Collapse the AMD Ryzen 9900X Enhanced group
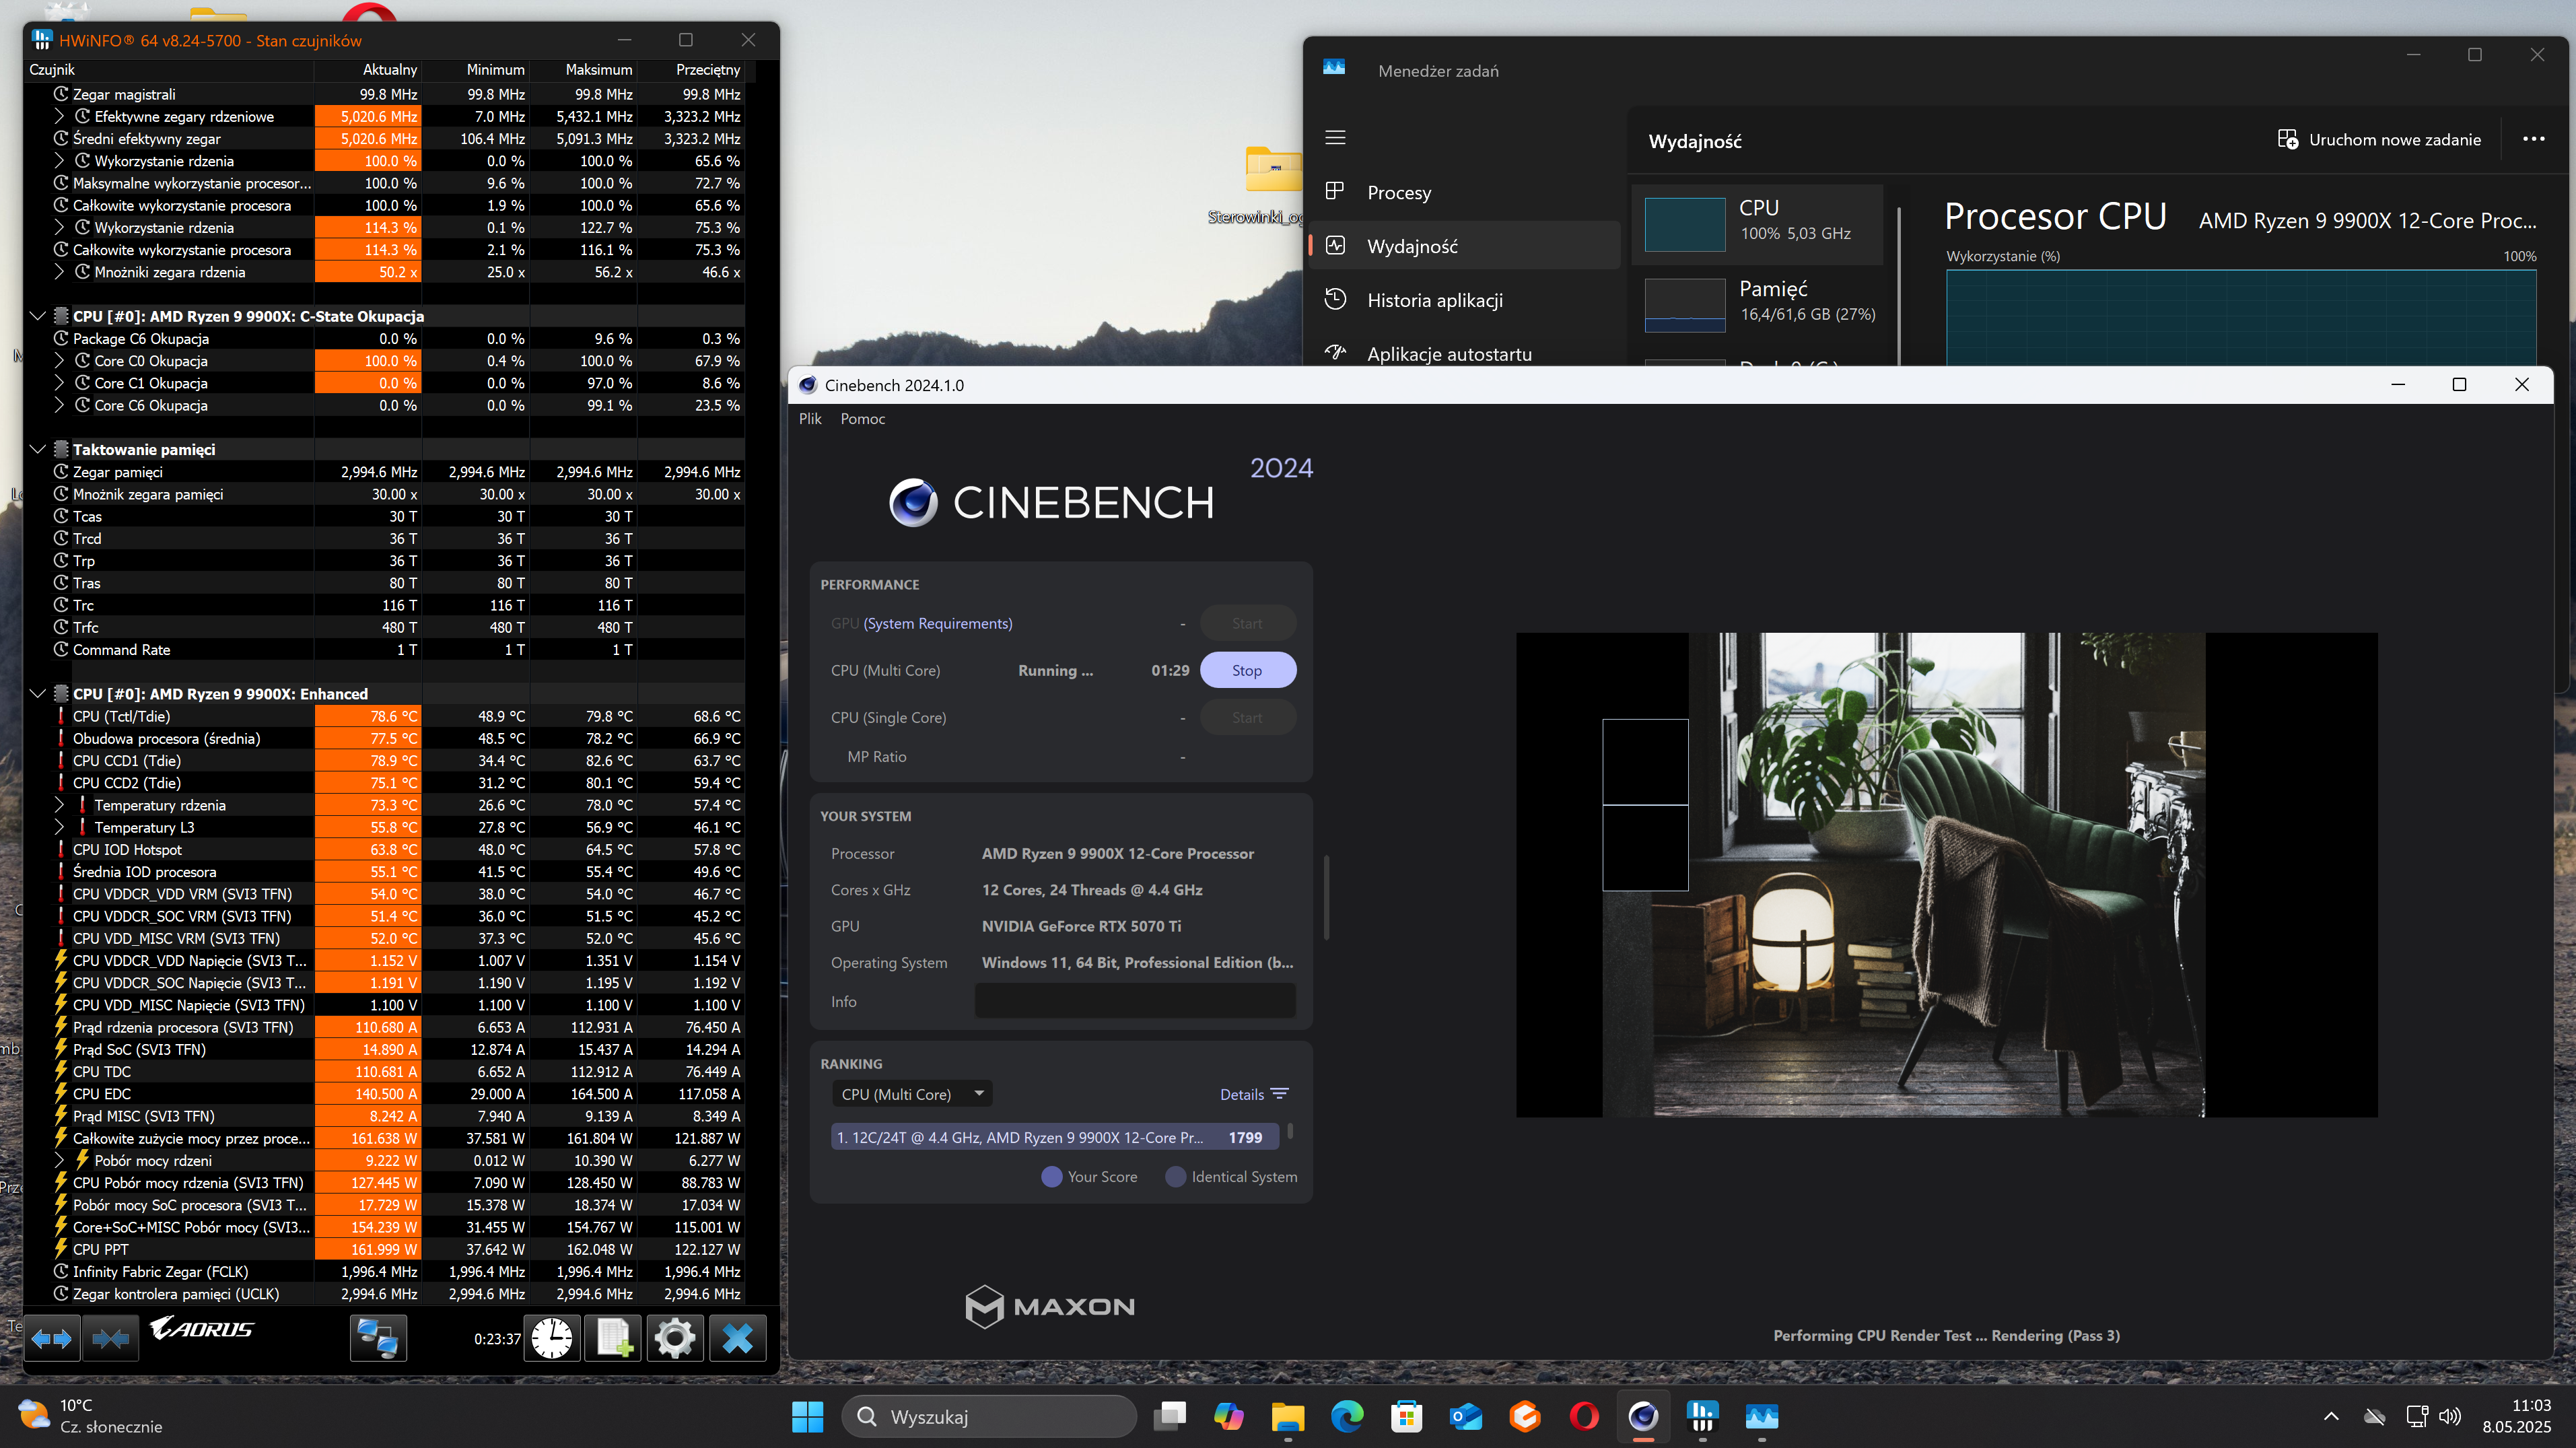This screenshot has width=2576, height=1448. (x=38, y=694)
